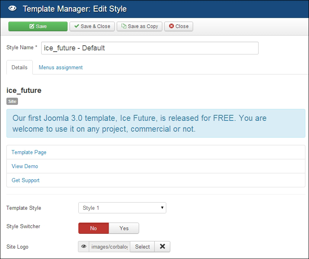Click the Close toolbar button

(179, 26)
